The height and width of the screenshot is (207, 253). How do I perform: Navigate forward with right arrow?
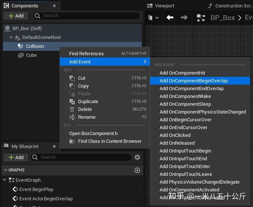(x=184, y=17)
